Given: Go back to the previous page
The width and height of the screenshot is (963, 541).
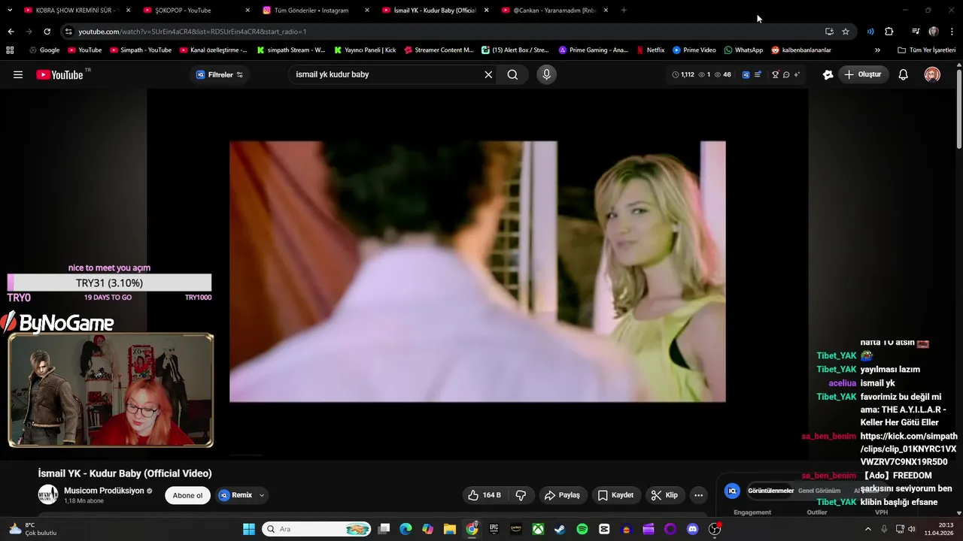Looking at the screenshot, I should 11,32.
